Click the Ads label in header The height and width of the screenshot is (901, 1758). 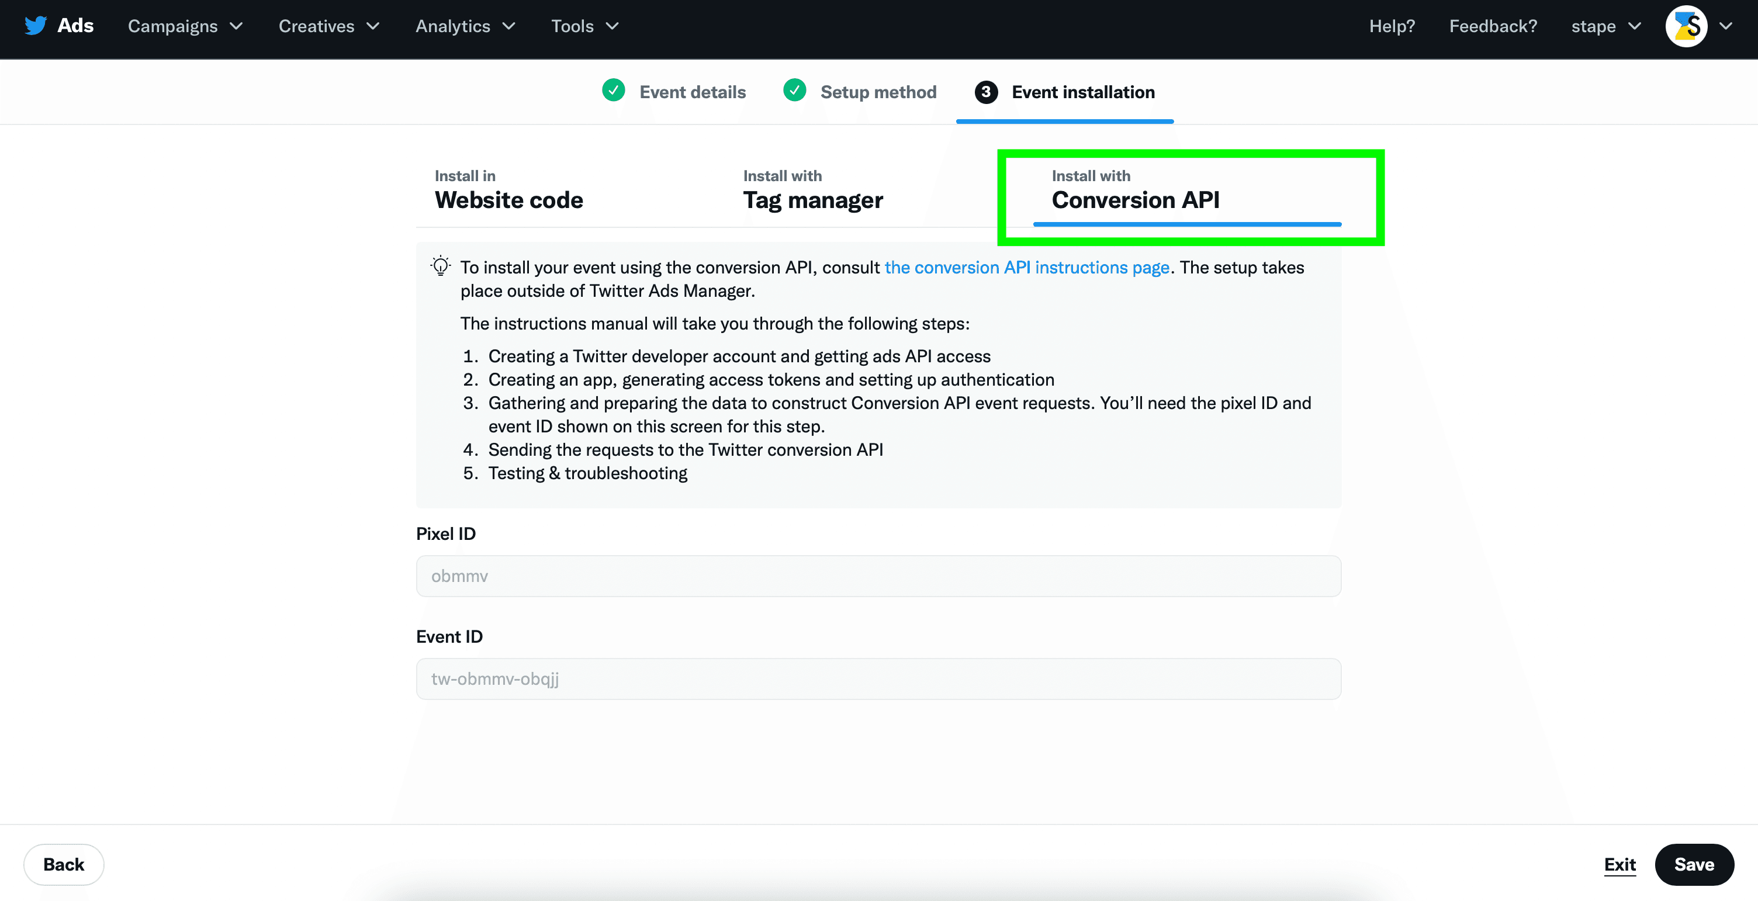coord(75,25)
